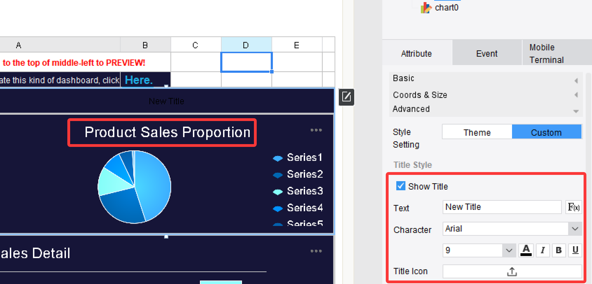This screenshot has width=592, height=284.
Task: Select column C header
Action: pyautogui.click(x=196, y=45)
